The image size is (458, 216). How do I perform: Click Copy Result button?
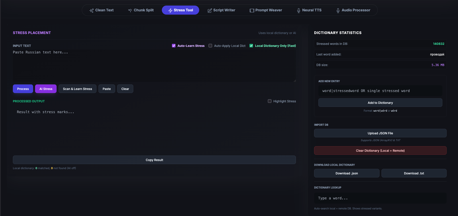click(154, 160)
